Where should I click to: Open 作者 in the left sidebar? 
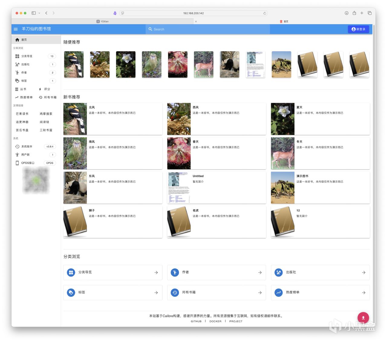36,72
